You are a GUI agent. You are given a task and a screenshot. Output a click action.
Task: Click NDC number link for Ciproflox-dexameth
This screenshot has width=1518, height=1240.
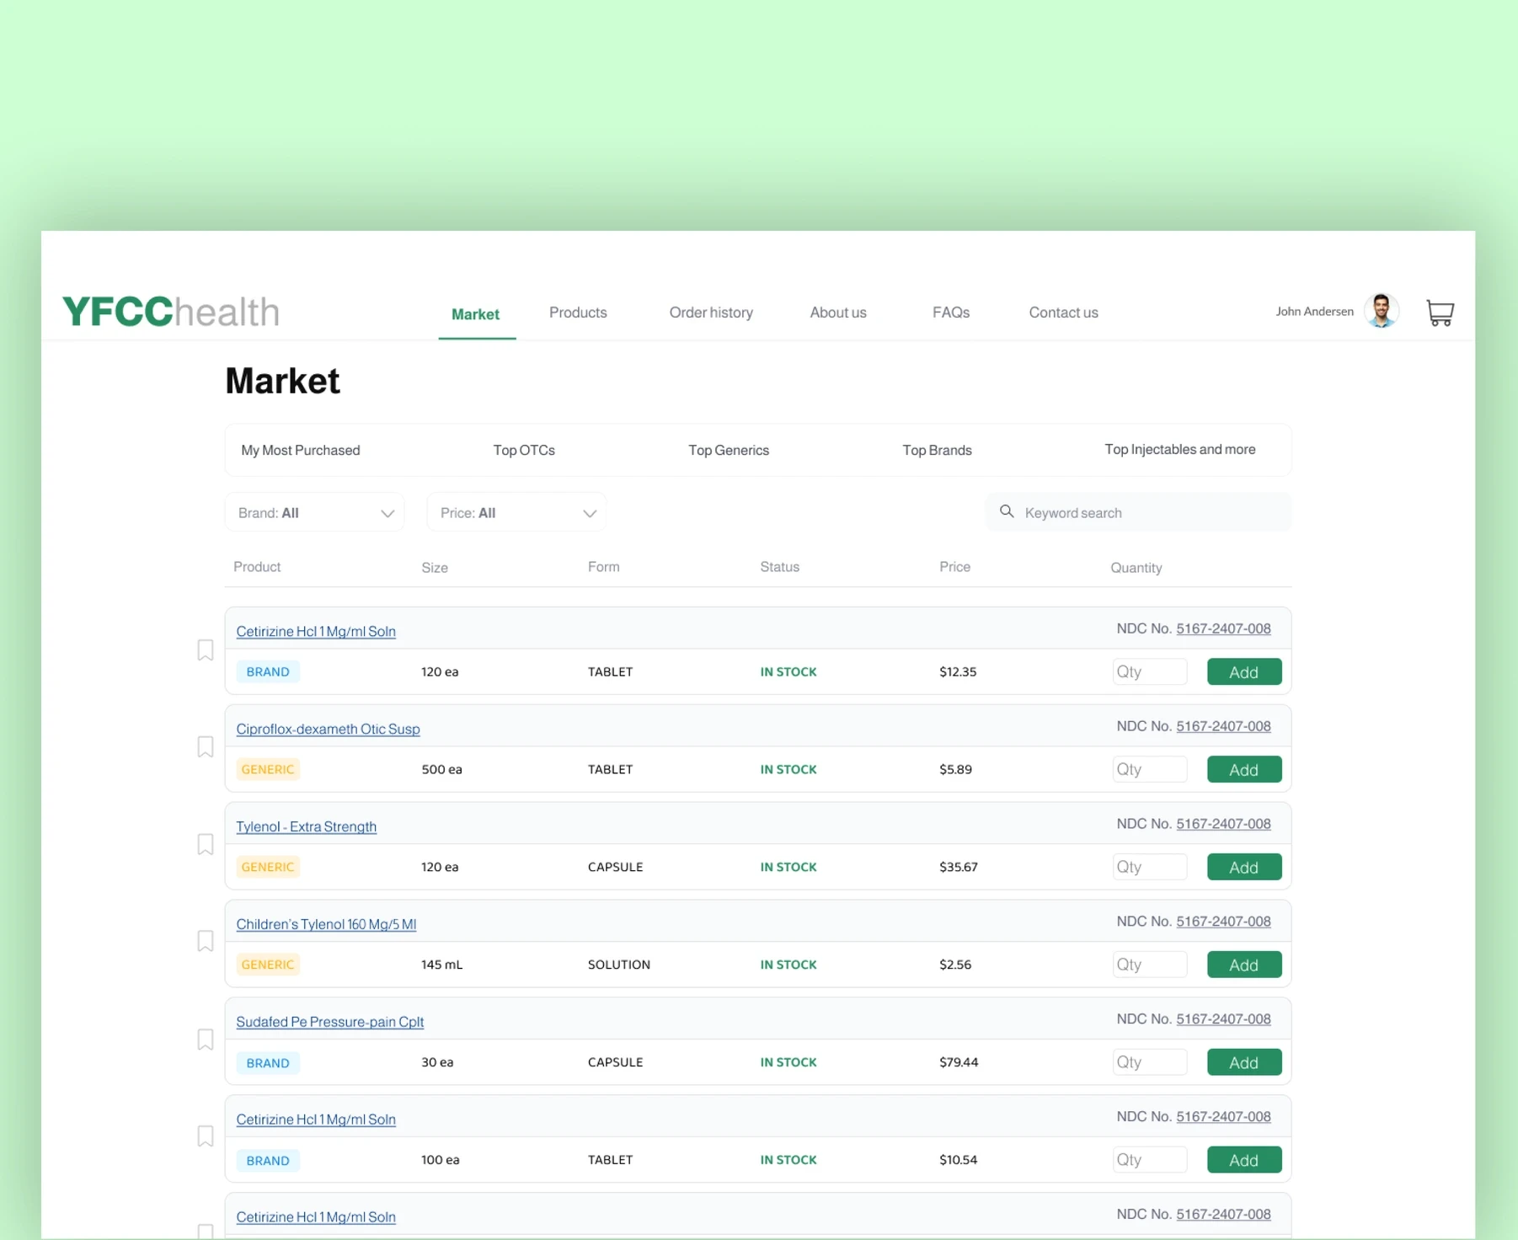(x=1223, y=726)
